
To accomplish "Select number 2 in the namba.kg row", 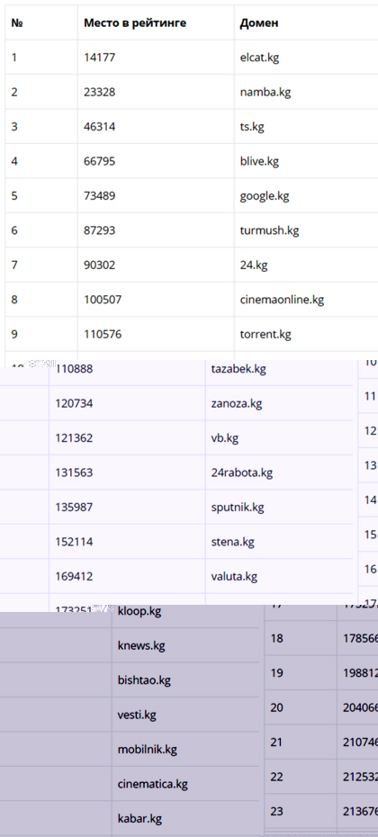I will (x=14, y=93).
